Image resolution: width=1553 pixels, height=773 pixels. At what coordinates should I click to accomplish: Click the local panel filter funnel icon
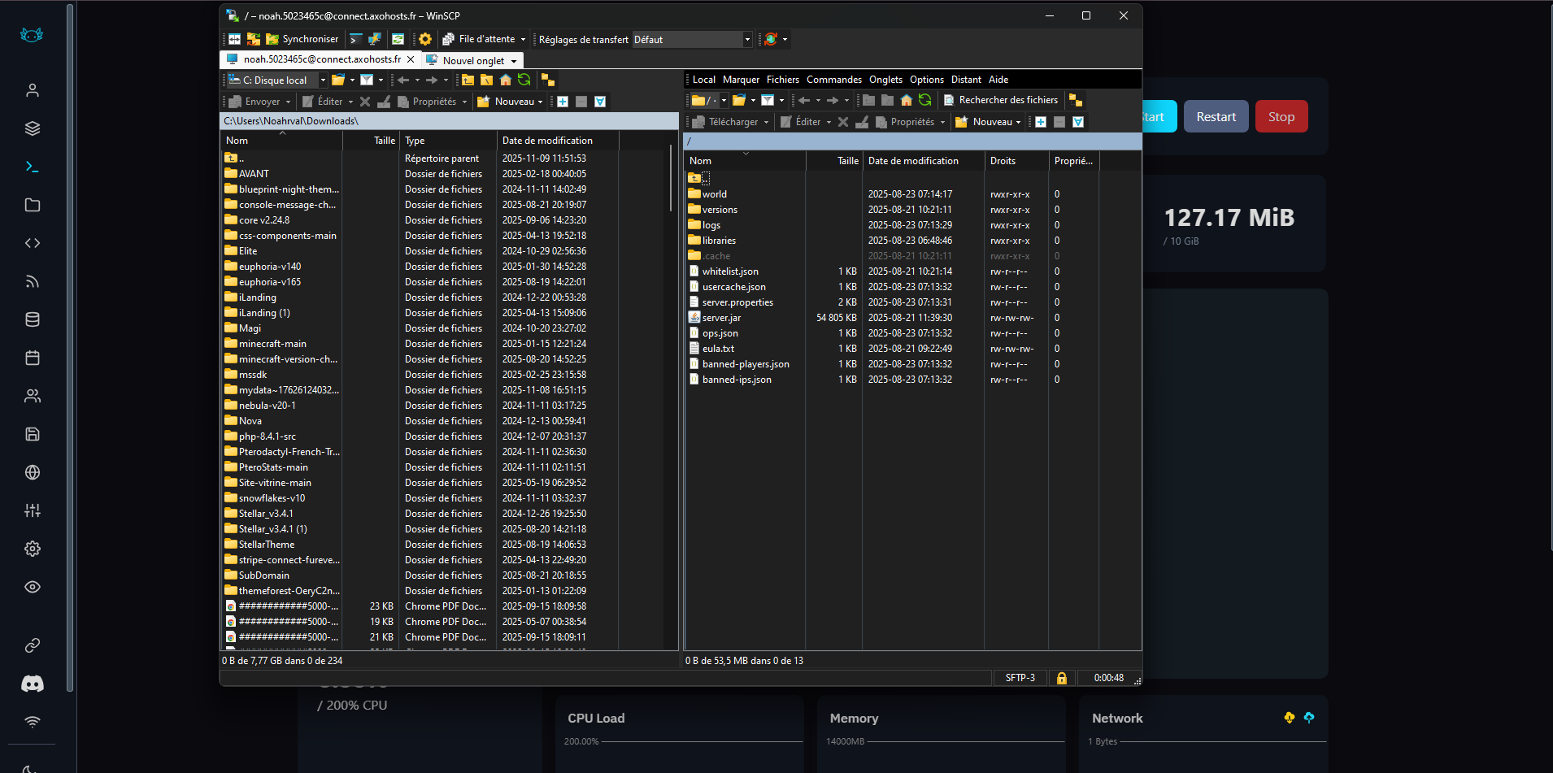[x=367, y=80]
